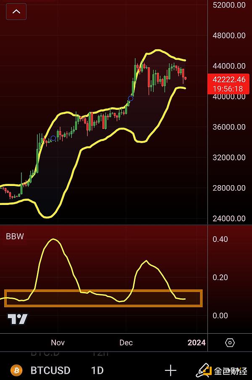Open the BTCUSD symbol search

tap(50, 370)
